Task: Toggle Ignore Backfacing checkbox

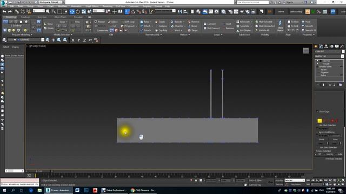Action: (x=317, y=132)
